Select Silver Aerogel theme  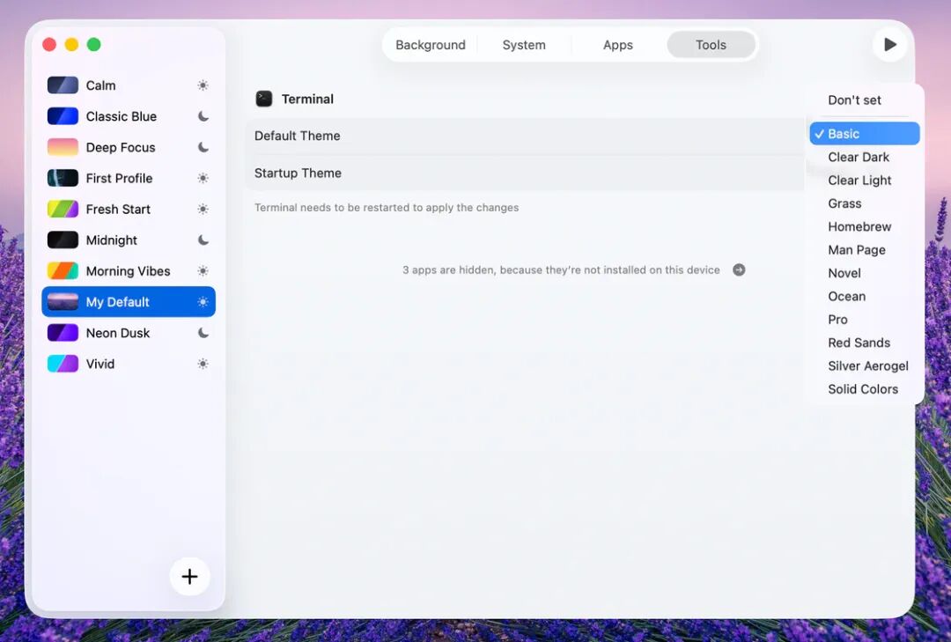click(x=865, y=365)
